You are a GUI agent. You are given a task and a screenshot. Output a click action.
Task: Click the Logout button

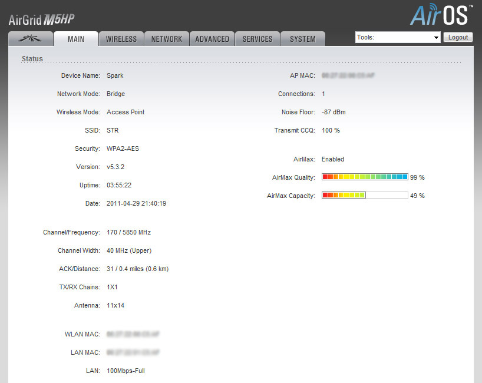point(458,37)
